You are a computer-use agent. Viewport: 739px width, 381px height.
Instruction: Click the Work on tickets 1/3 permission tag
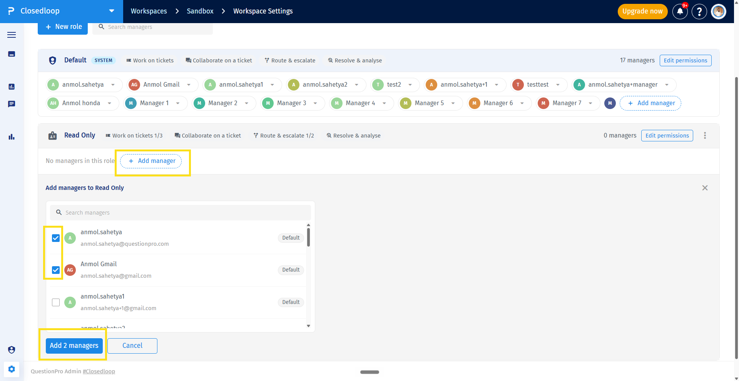click(134, 136)
